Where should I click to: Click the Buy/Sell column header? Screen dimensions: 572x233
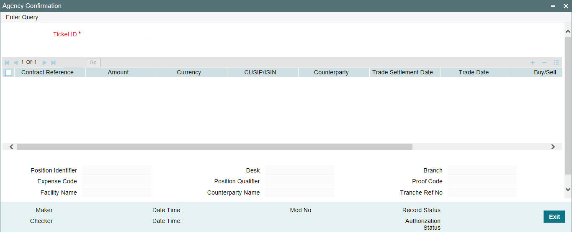[x=537, y=72]
